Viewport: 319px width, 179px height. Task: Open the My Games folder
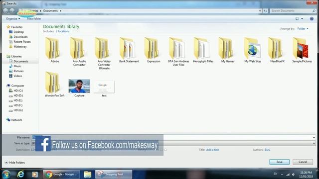click(x=228, y=50)
